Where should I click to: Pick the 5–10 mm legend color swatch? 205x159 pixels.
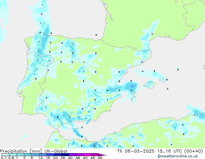(35, 155)
